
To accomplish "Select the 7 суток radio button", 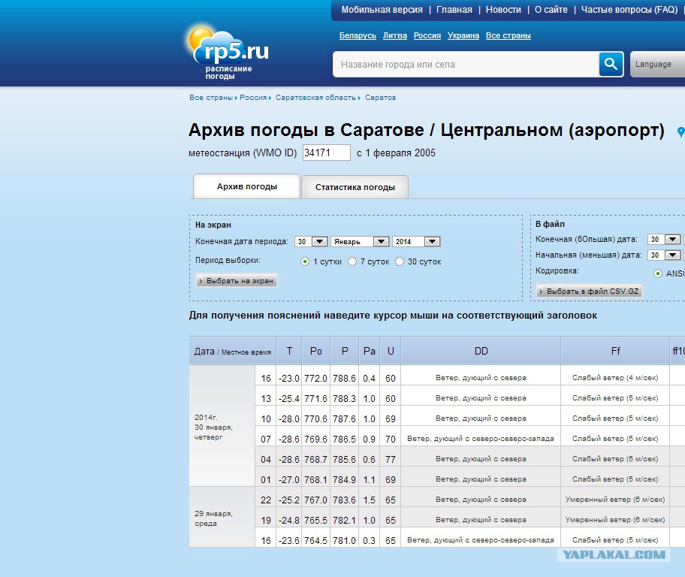I will [x=352, y=261].
